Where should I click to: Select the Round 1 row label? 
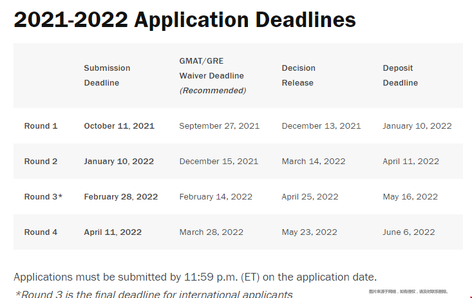[x=41, y=126]
